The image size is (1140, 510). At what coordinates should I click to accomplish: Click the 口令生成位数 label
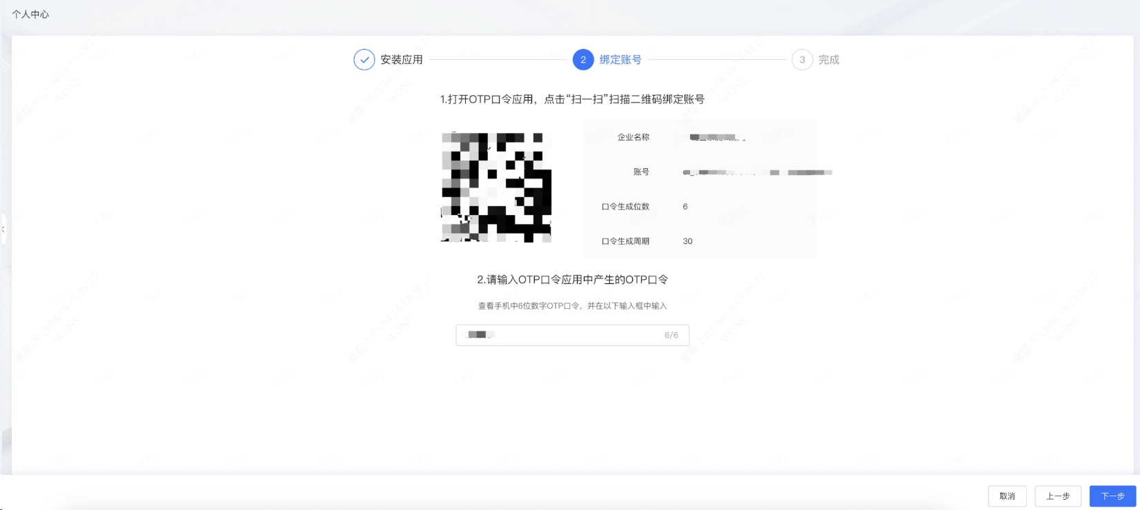[x=626, y=207]
